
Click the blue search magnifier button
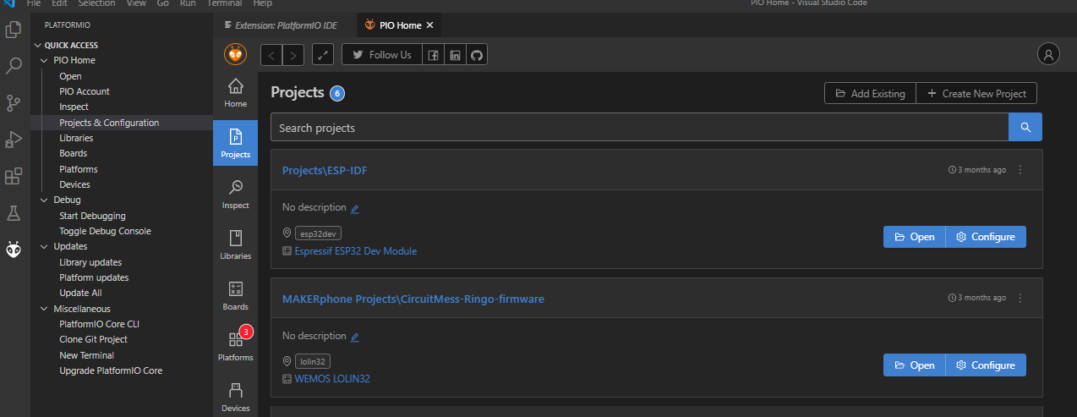(x=1025, y=128)
